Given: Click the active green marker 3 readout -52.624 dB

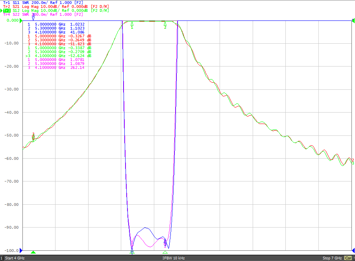Looking at the screenshot, I should (80, 56).
